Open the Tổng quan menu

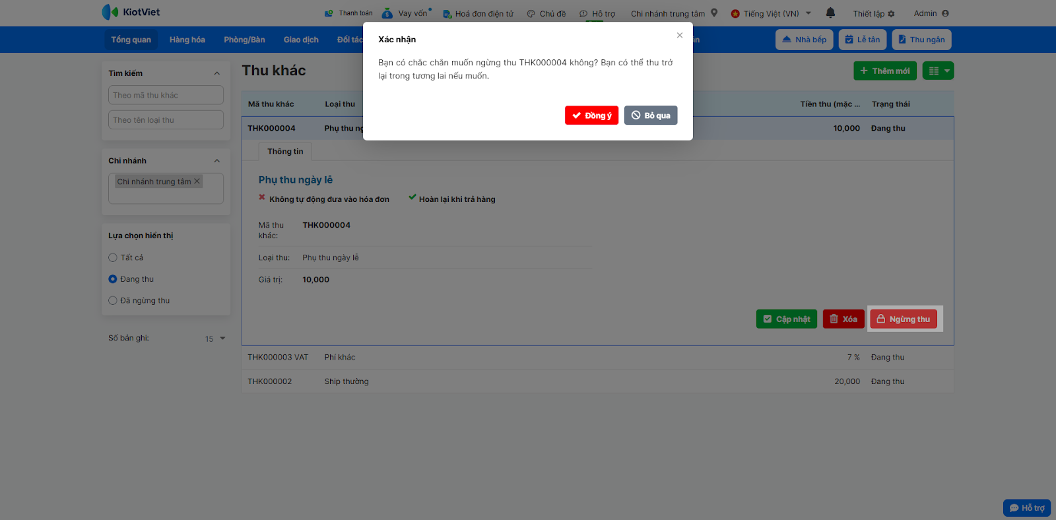tap(131, 40)
